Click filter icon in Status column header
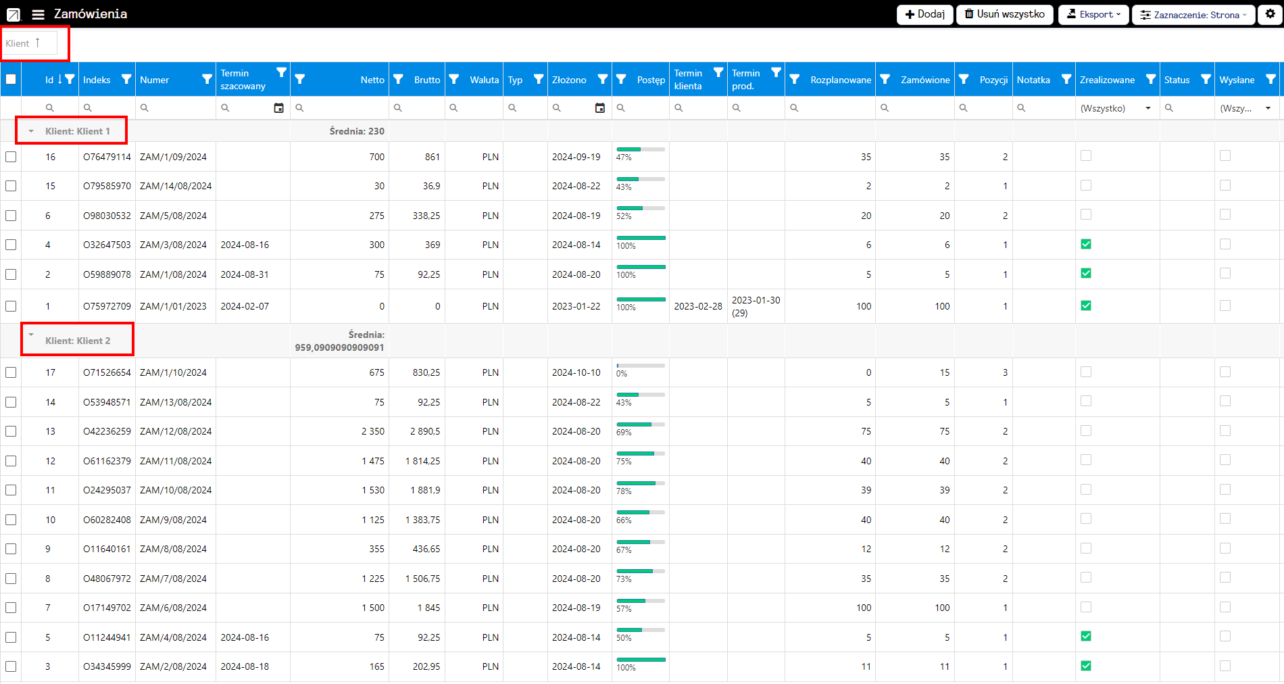This screenshot has height=684, width=1284. coord(1206,79)
